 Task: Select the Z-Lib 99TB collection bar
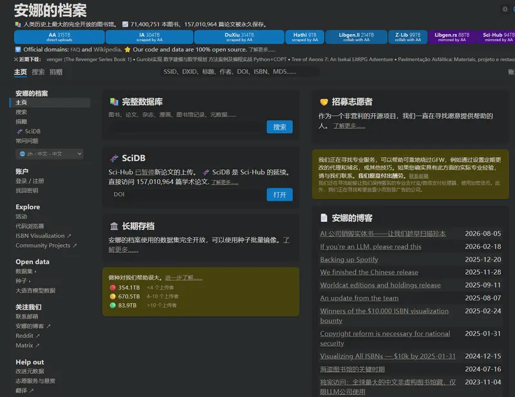click(407, 37)
